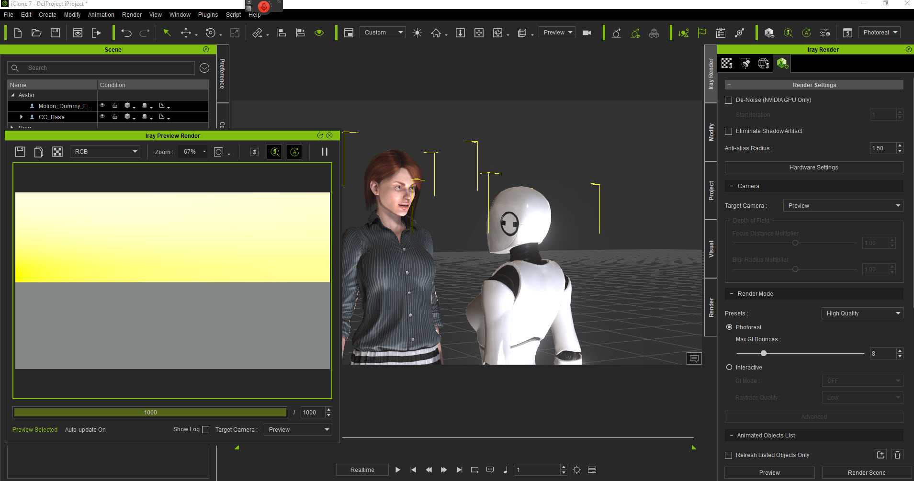Toggle visibility of Motion_Dummy_F
914x481 pixels.
coord(102,105)
